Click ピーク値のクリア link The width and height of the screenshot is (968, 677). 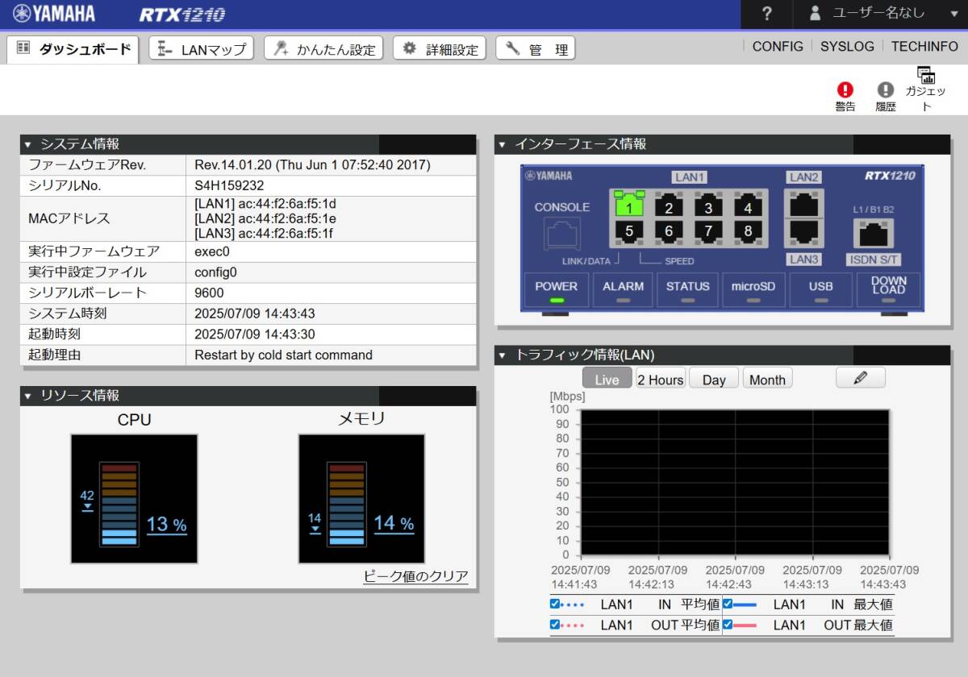coord(415,576)
